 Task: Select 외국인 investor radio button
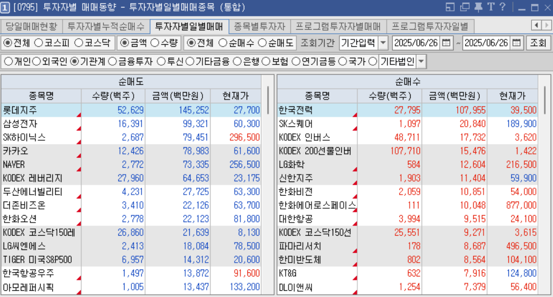(36, 62)
